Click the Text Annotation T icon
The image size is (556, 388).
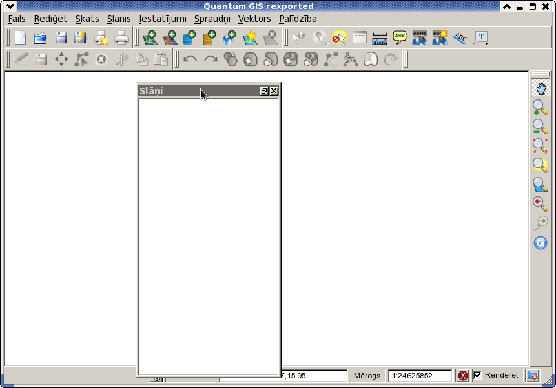point(480,37)
